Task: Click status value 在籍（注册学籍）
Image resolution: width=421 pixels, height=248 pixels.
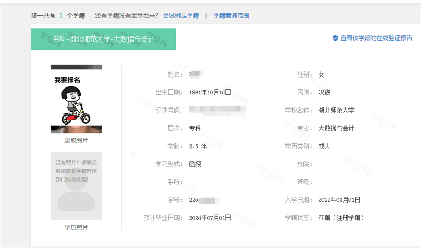Action: click(341, 218)
